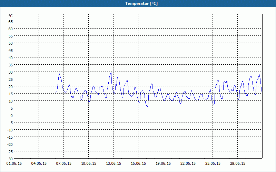Click the 16.06.15 date label
This screenshot has width=276, height=172.
pos(138,164)
